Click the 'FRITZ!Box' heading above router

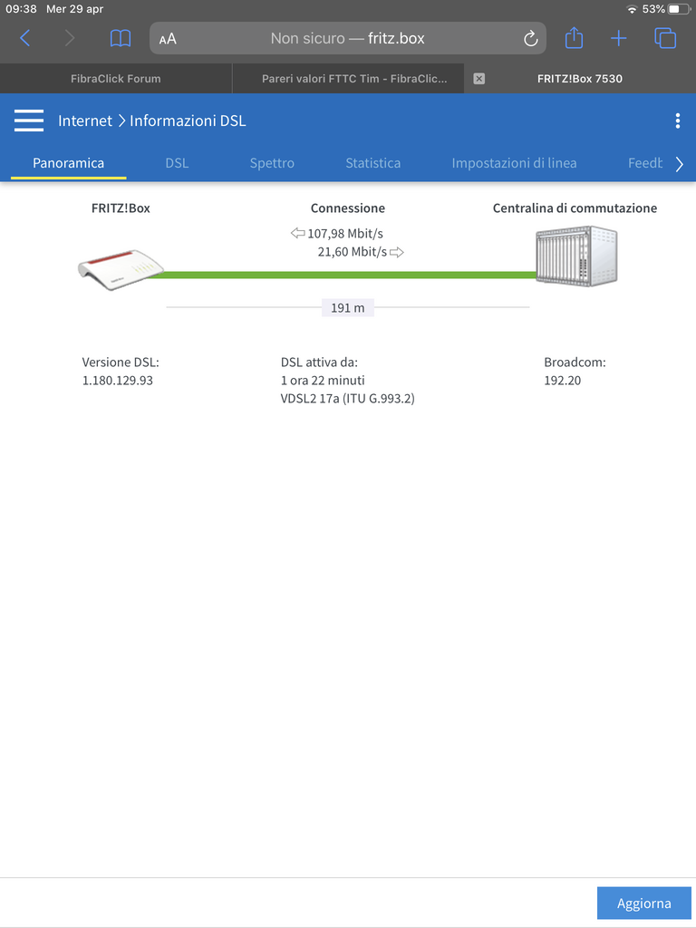(x=121, y=208)
